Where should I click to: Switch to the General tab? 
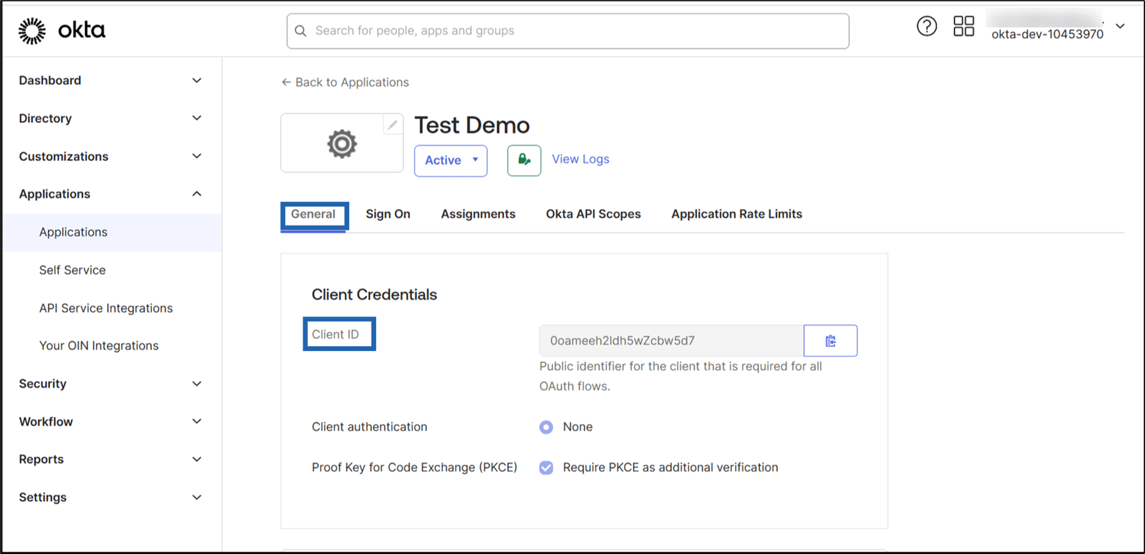pyautogui.click(x=313, y=215)
